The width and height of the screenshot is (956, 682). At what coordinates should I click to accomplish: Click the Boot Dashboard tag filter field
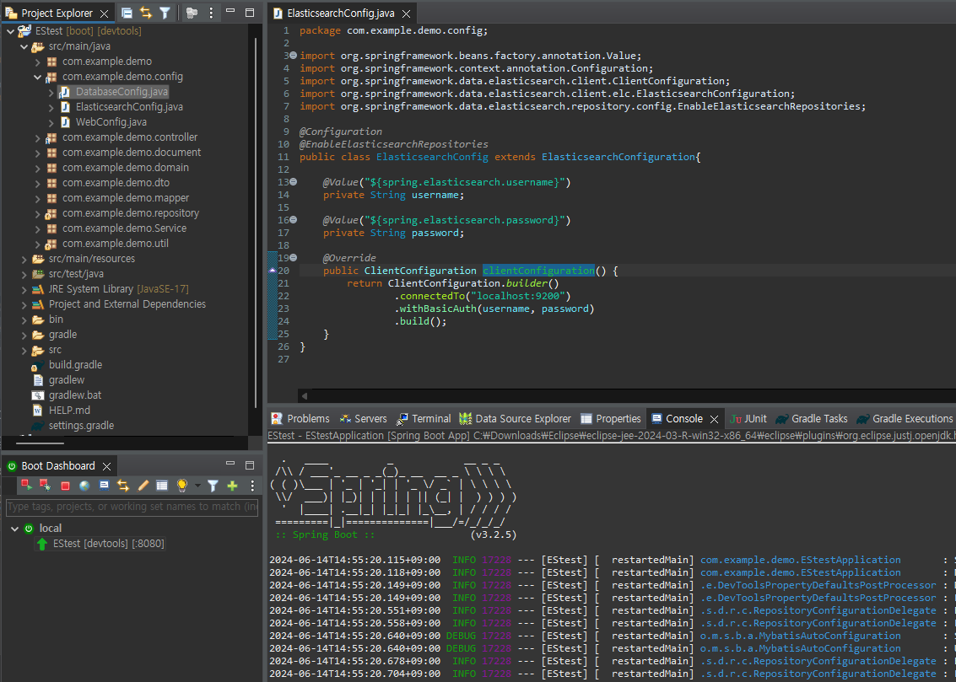(x=132, y=507)
